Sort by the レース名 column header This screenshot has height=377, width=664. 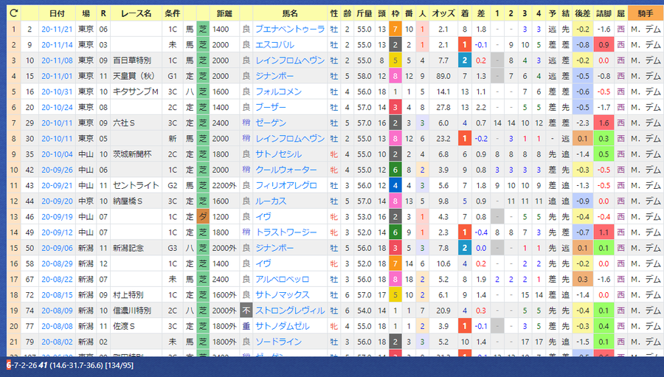(136, 13)
